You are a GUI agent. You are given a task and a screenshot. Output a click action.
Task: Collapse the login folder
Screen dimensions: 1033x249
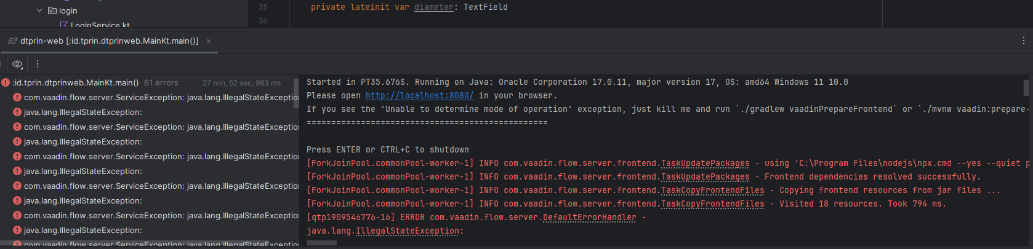click(39, 10)
